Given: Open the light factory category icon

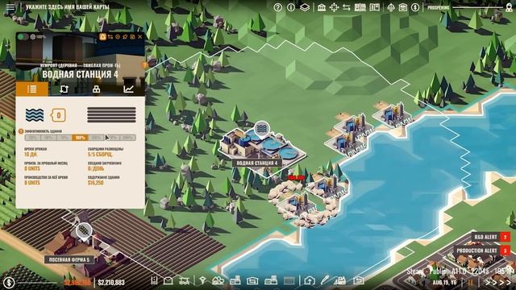Looking at the screenshot, I should point(235,280).
